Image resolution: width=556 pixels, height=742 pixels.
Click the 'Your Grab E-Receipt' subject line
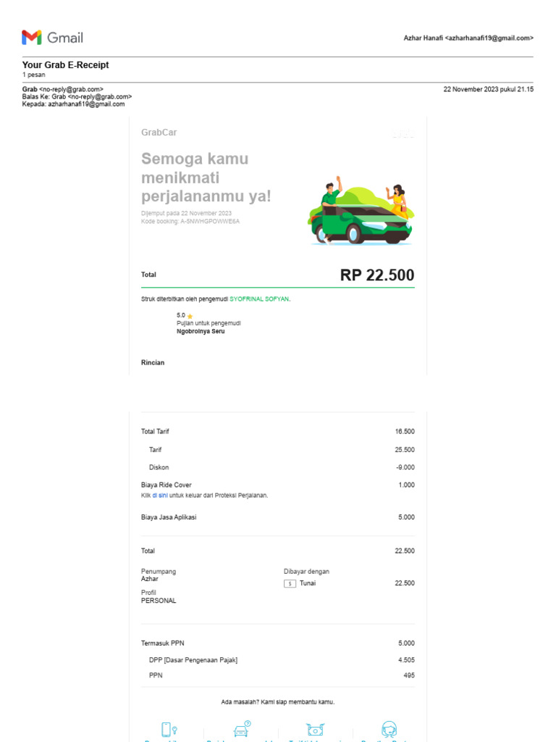pyautogui.click(x=66, y=65)
